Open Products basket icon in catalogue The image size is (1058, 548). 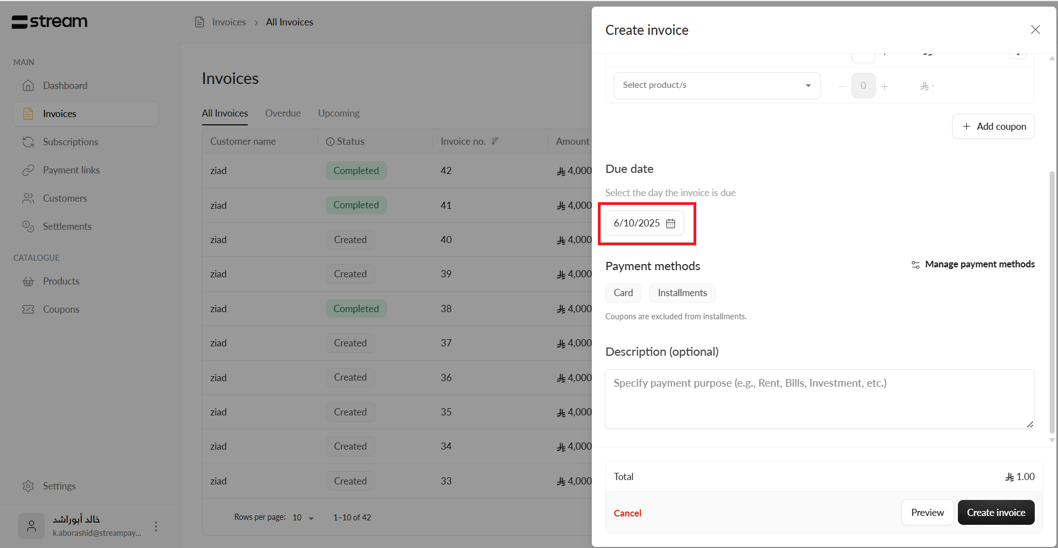pyautogui.click(x=28, y=281)
